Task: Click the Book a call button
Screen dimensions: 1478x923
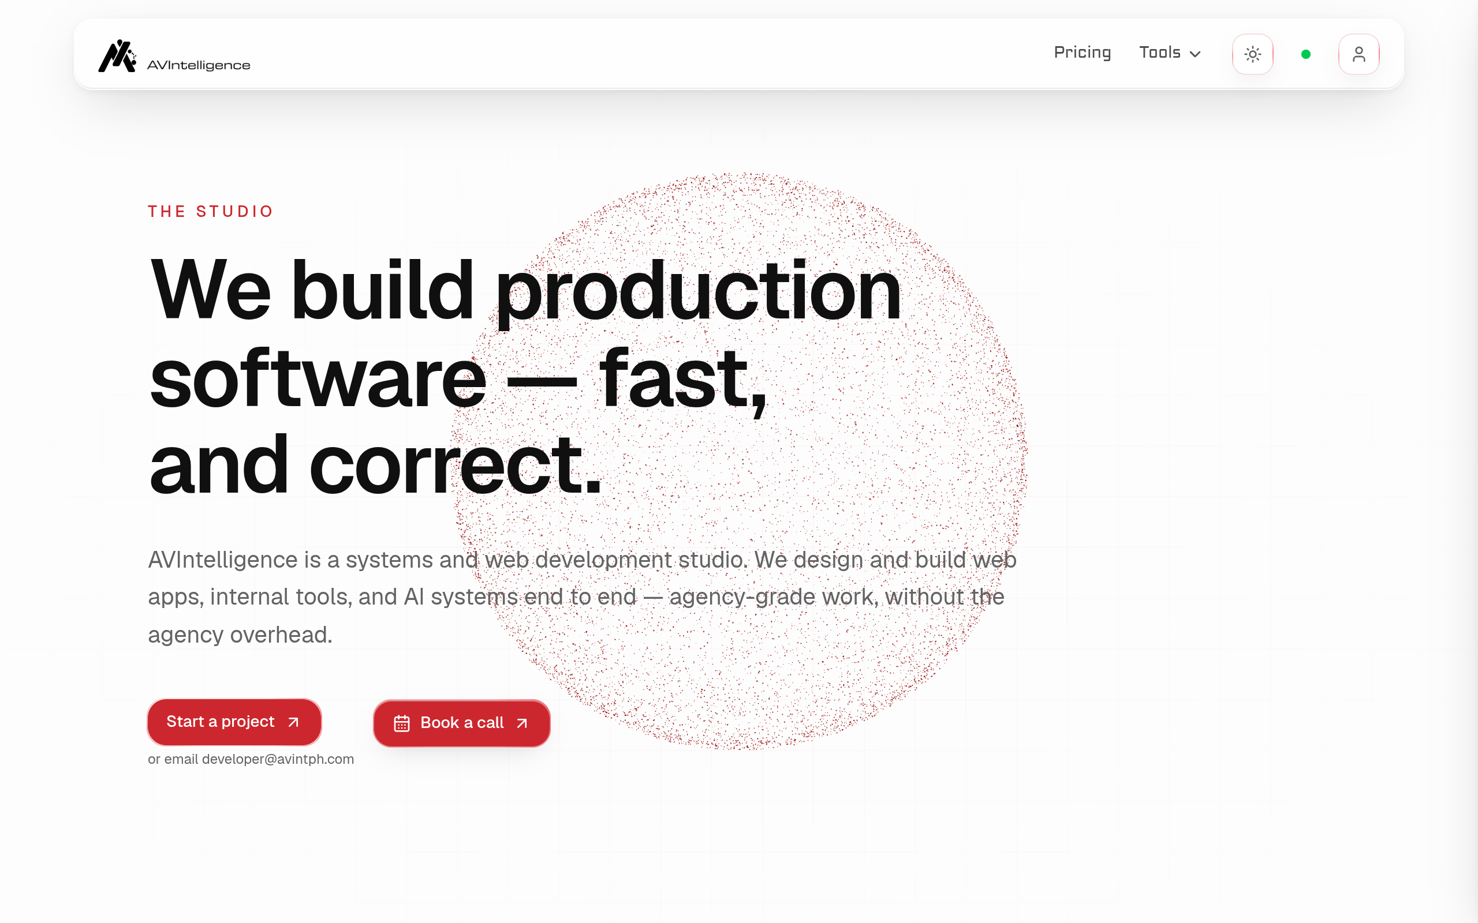Action: (462, 723)
